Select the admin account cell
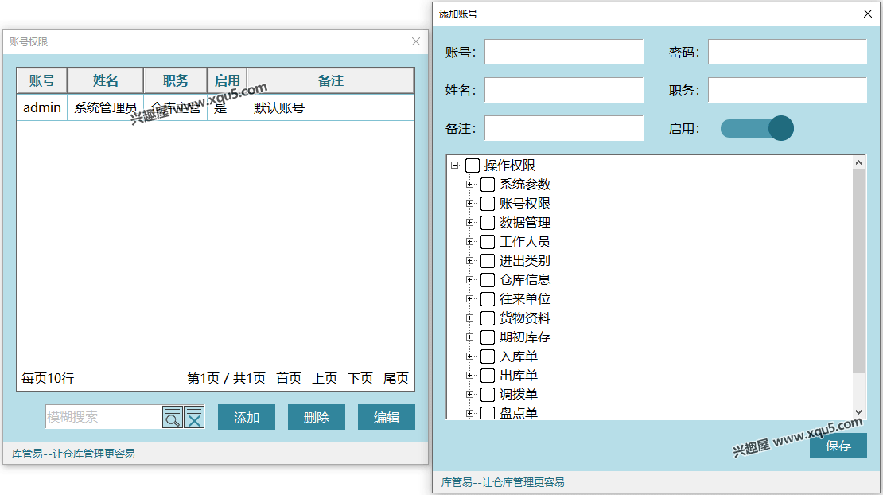This screenshot has height=495, width=883. click(x=42, y=107)
